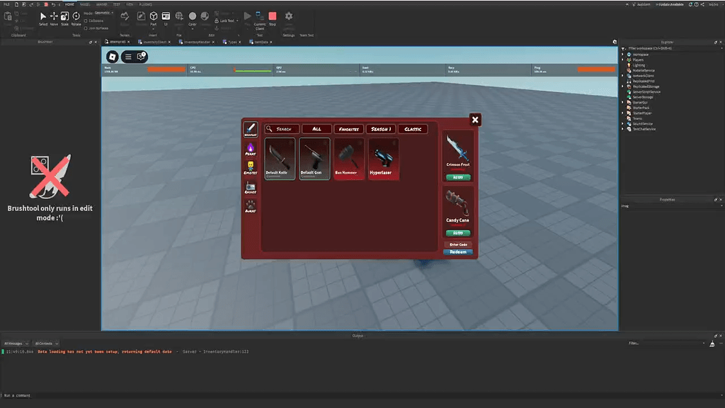Insert a new Part from the ribbon

(x=154, y=17)
